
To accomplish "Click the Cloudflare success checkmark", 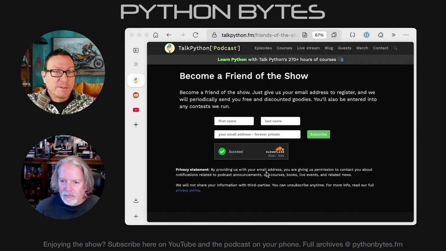I will coord(222,151).
